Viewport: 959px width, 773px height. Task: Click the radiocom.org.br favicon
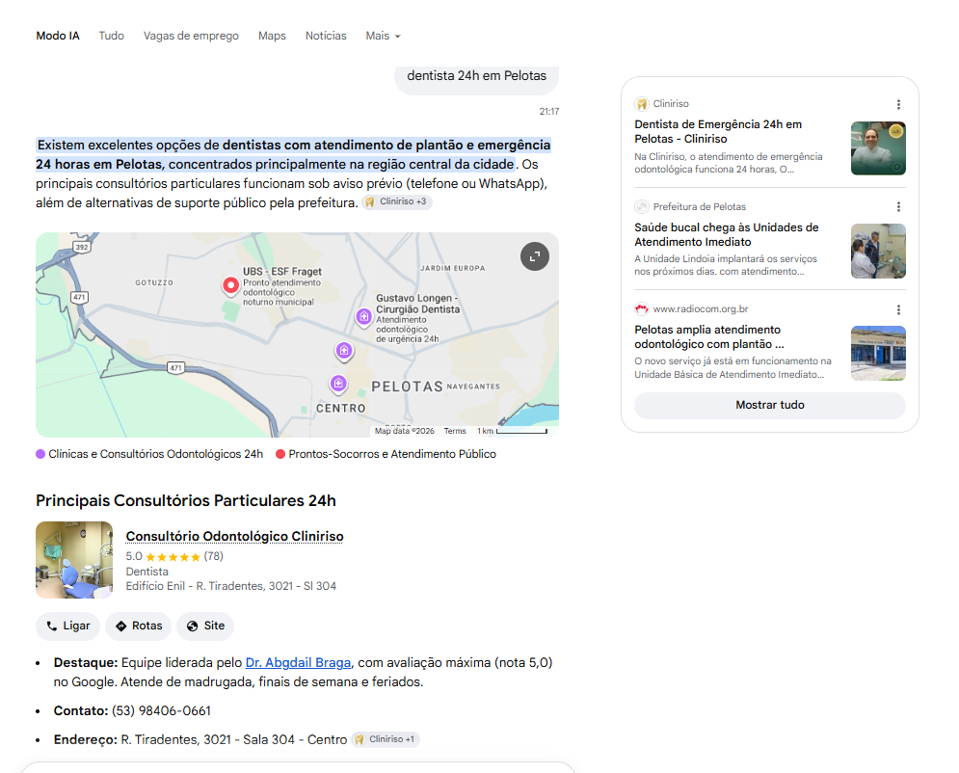pyautogui.click(x=641, y=308)
